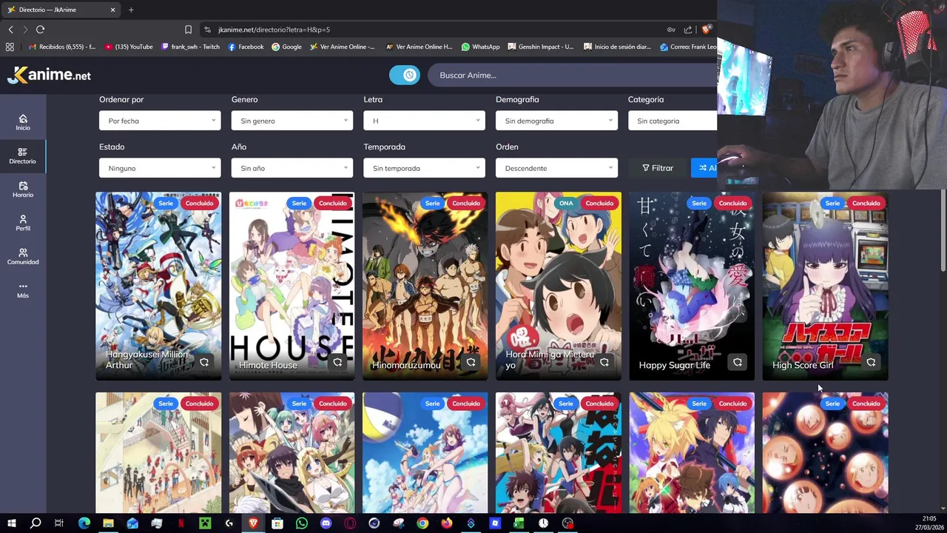Open the Hangyakusei Million Arthur poster thumbnail

tap(158, 286)
